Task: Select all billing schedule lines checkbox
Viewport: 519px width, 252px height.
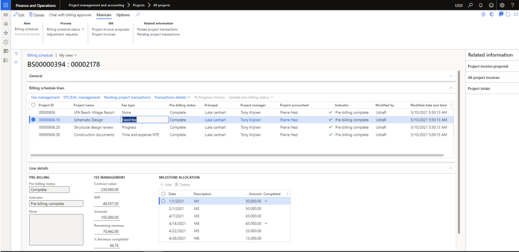Action: point(34,105)
